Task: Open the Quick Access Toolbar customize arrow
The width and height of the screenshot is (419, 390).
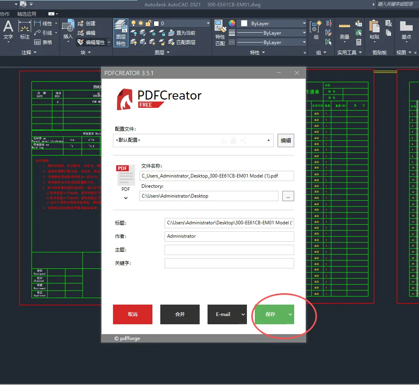Action: [x=31, y=4]
